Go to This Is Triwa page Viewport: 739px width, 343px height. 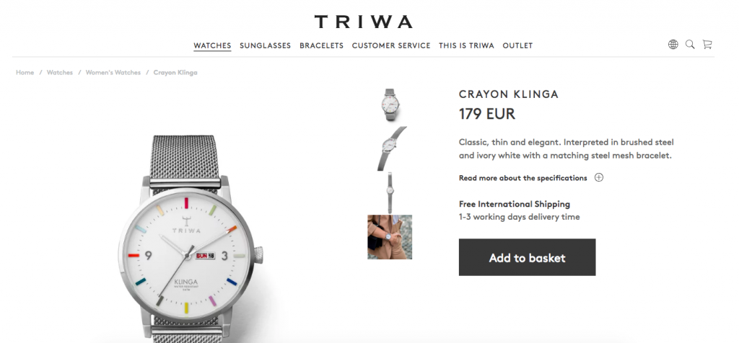pyautogui.click(x=467, y=45)
